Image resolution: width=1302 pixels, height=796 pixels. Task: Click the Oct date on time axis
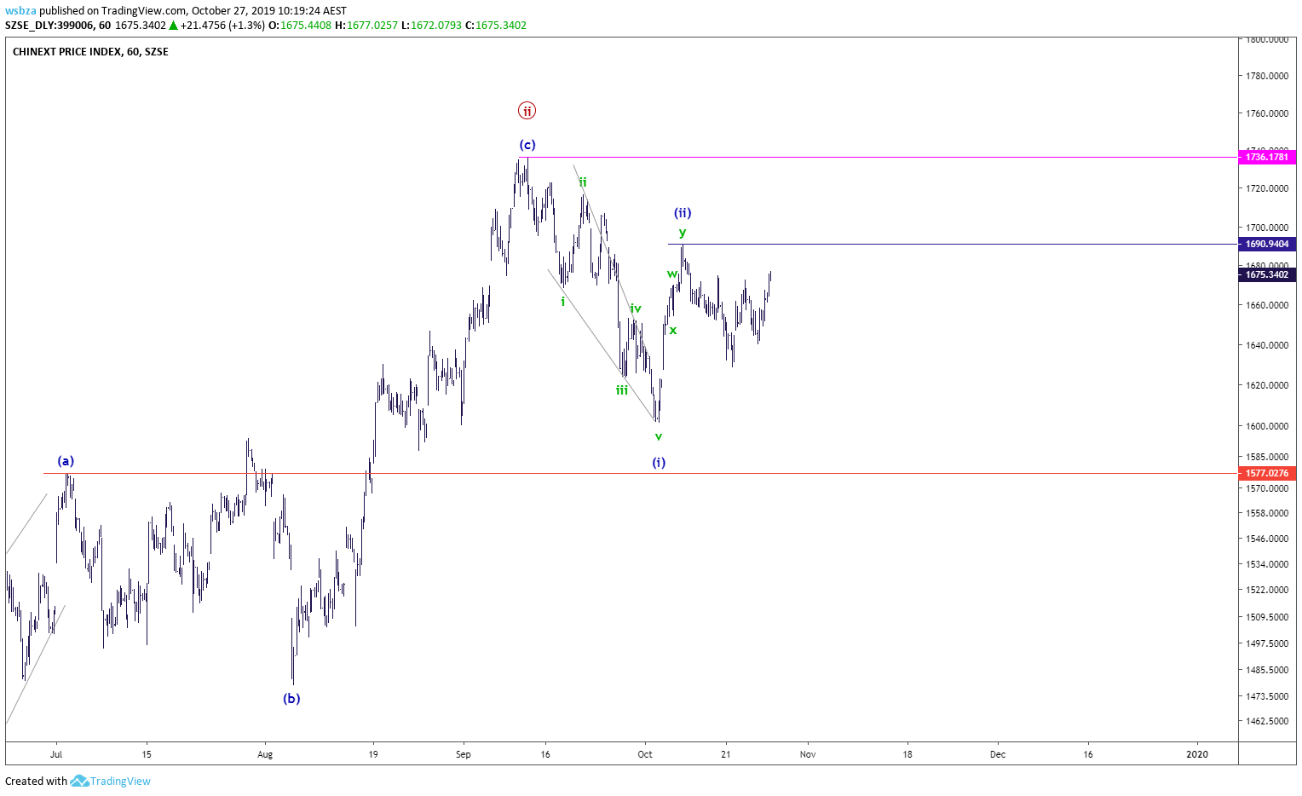click(x=645, y=754)
